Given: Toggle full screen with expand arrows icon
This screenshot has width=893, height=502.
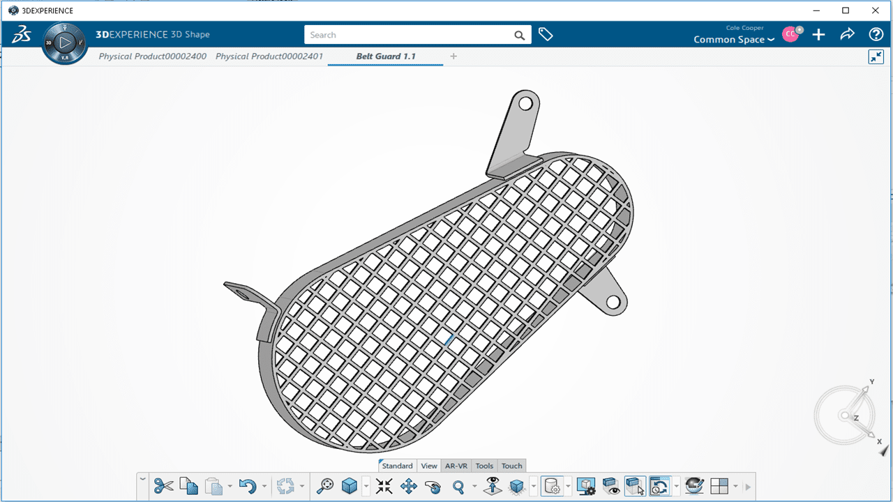Looking at the screenshot, I should pos(876,57).
